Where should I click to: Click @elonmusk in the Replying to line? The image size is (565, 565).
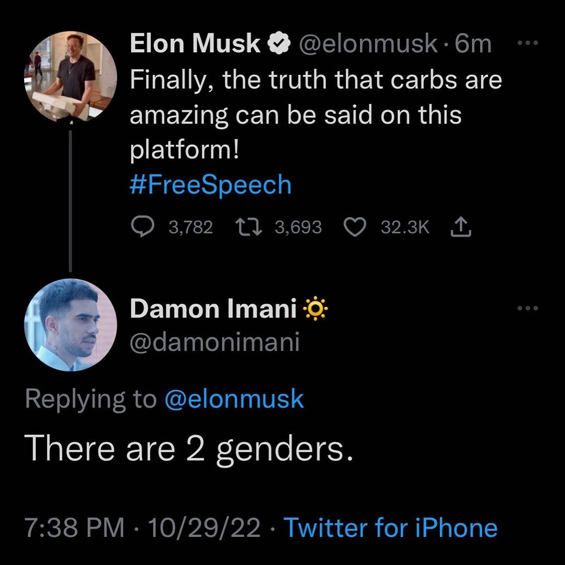point(234,399)
